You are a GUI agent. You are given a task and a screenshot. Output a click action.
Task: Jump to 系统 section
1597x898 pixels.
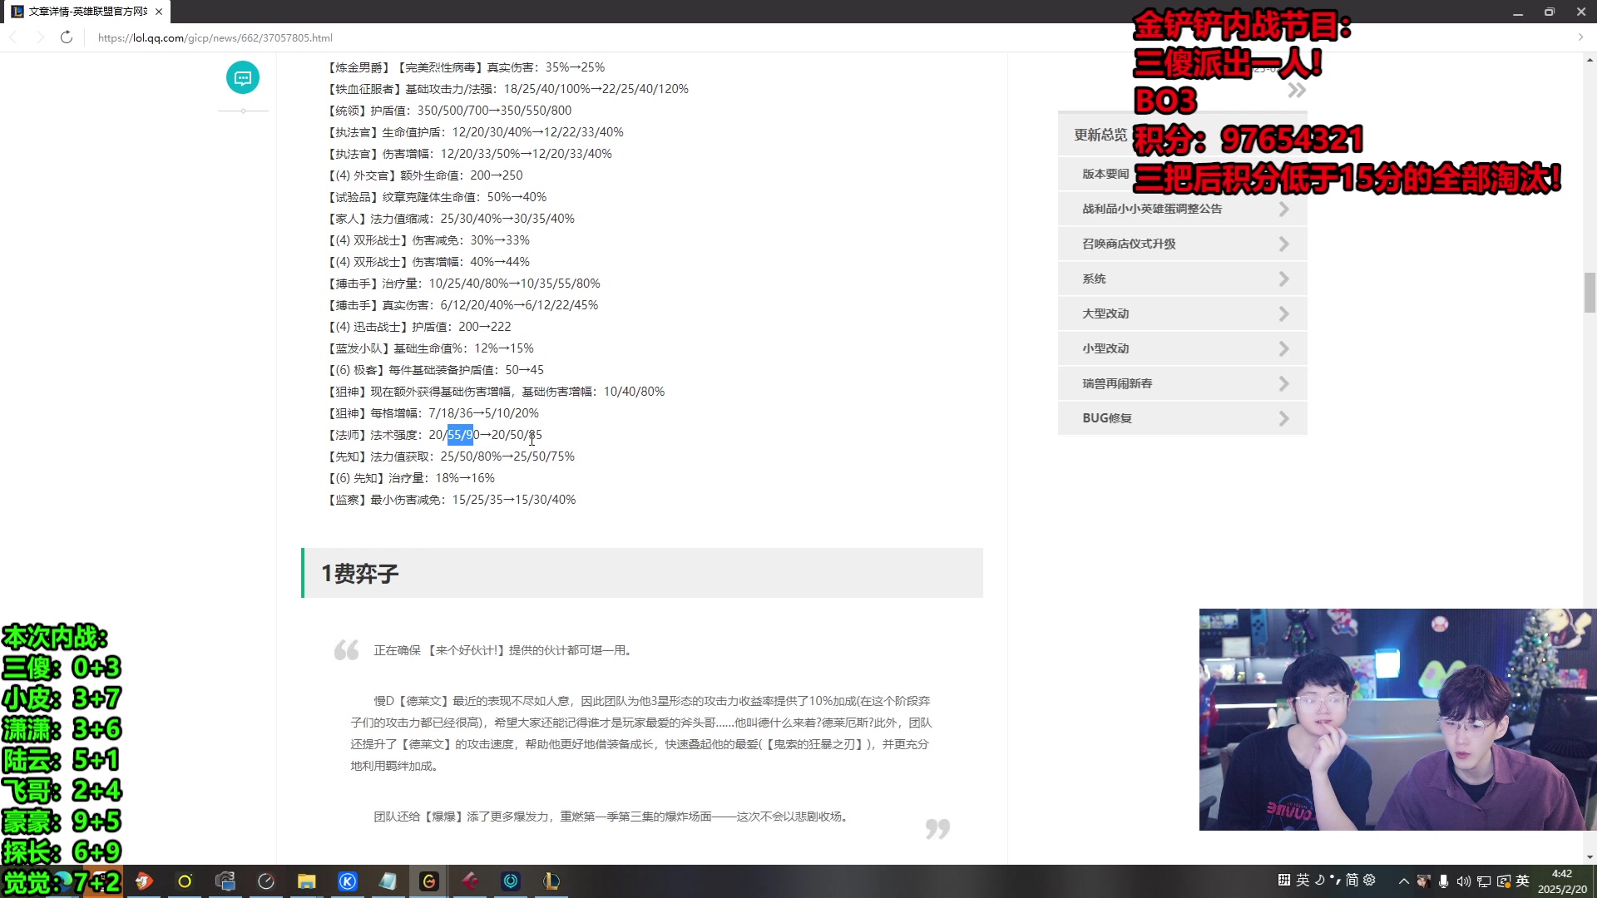(x=1182, y=279)
